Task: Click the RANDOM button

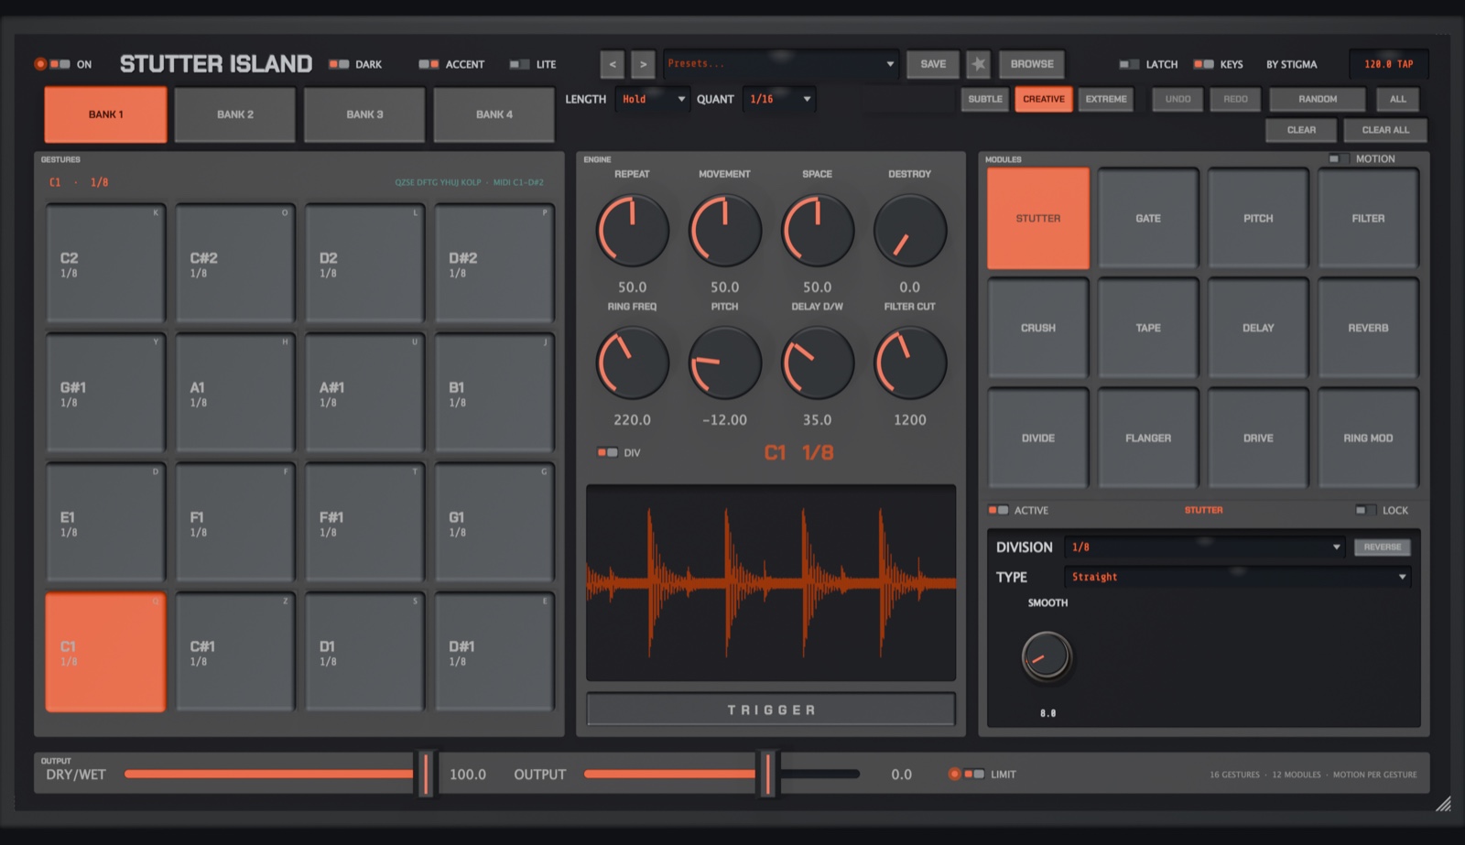Action: (1318, 99)
